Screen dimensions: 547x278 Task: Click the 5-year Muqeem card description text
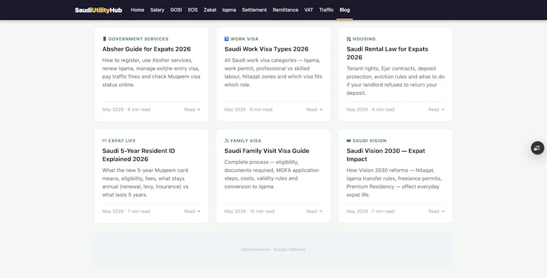pos(146,182)
